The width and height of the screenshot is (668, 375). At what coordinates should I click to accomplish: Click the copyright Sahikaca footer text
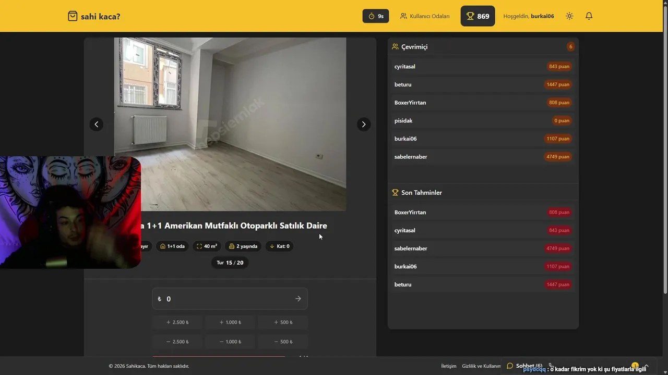pos(149,366)
